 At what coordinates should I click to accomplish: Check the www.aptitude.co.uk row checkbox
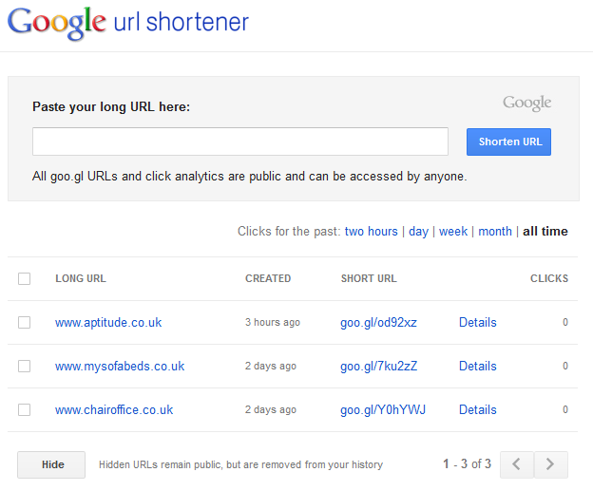coord(24,322)
